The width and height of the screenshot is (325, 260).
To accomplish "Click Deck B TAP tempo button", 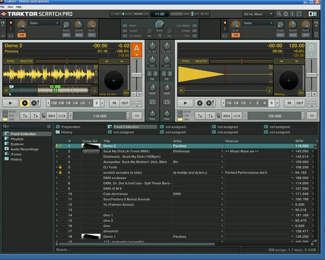I will (x=312, y=116).
